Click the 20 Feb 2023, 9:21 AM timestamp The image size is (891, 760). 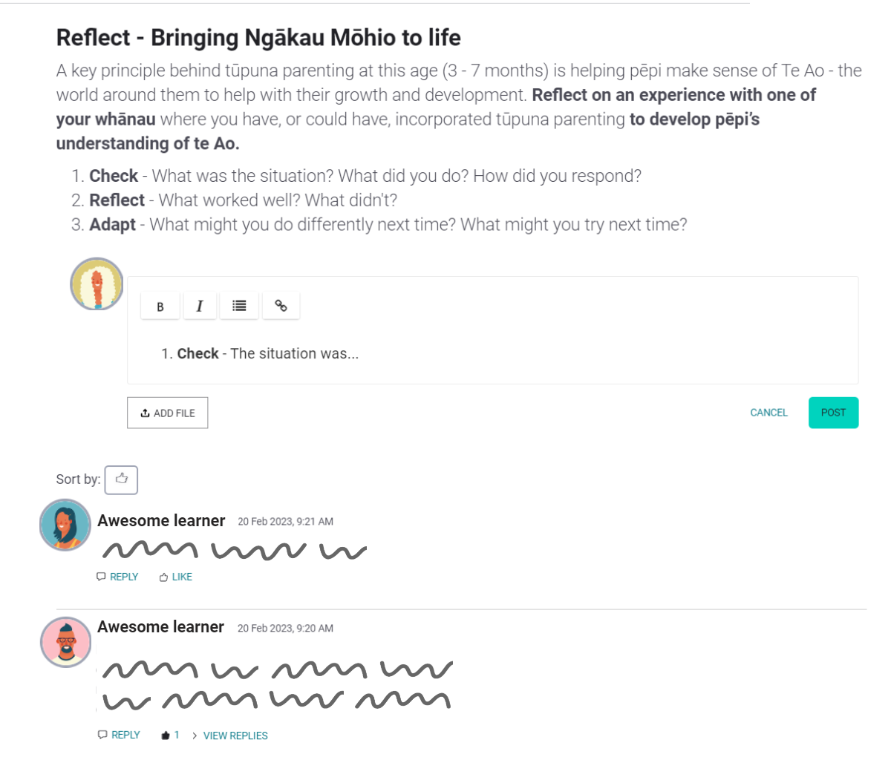(285, 522)
